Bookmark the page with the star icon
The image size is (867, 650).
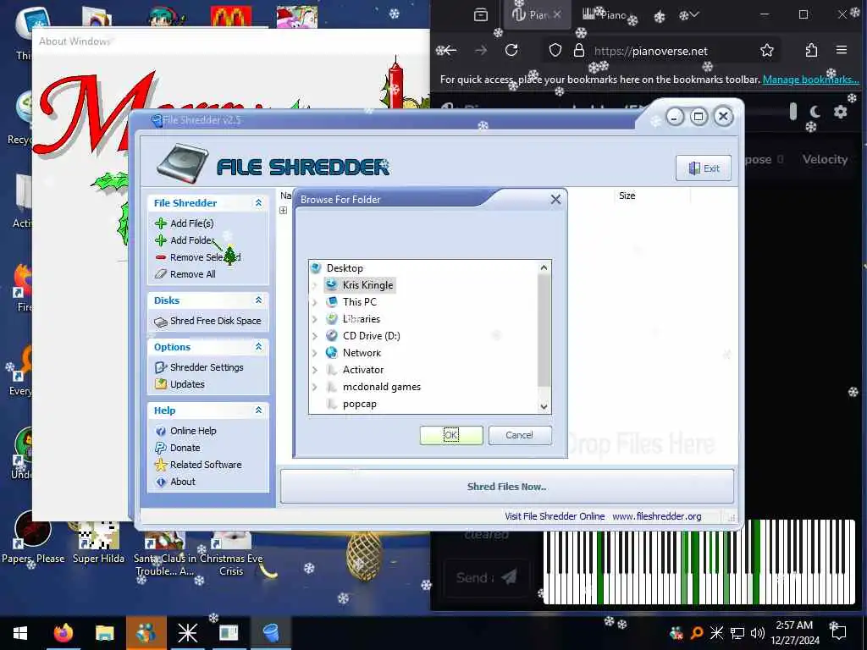coord(767,50)
